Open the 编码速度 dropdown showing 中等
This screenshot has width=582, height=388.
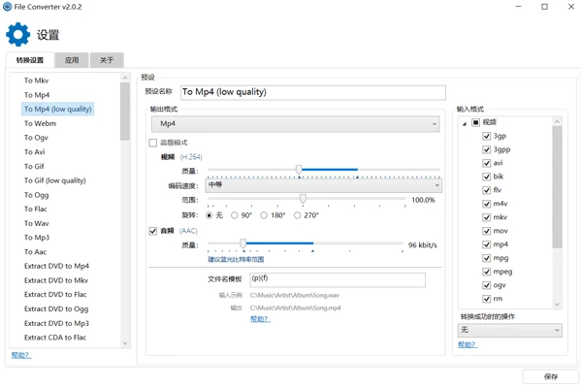click(324, 185)
